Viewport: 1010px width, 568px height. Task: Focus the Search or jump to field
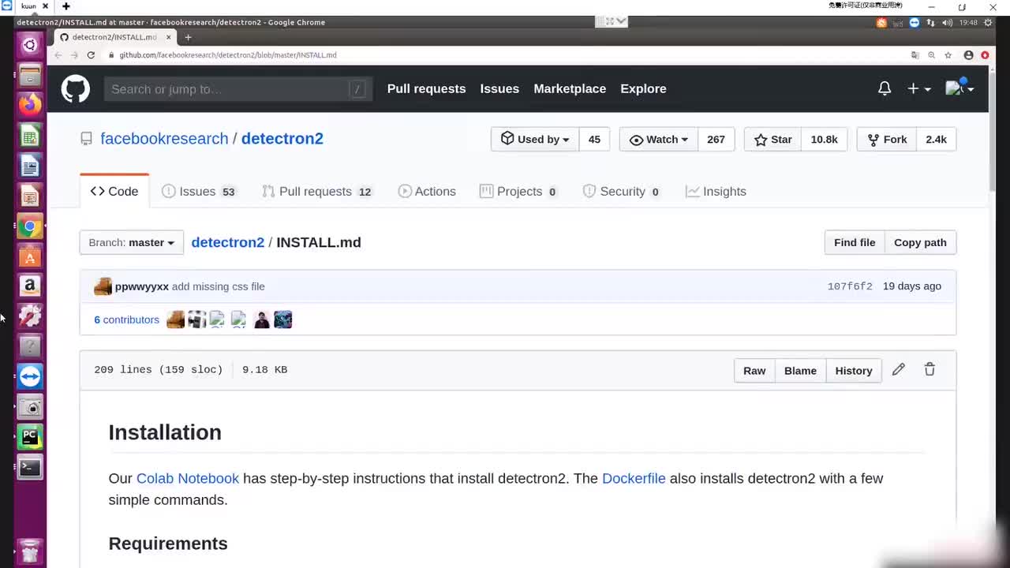[x=229, y=89]
